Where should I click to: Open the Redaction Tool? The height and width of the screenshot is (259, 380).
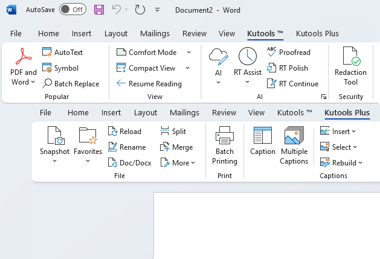(350, 66)
